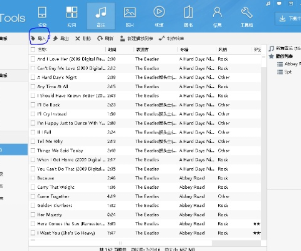Image resolution: width=301 pixels, height=251 pixels.
Task: Open the Apps grid icon tab
Action: (72, 17)
